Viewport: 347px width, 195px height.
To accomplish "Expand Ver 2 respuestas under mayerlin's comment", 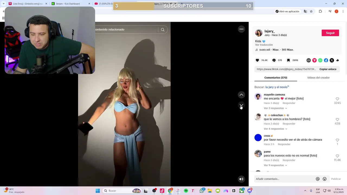I will 275,108.
